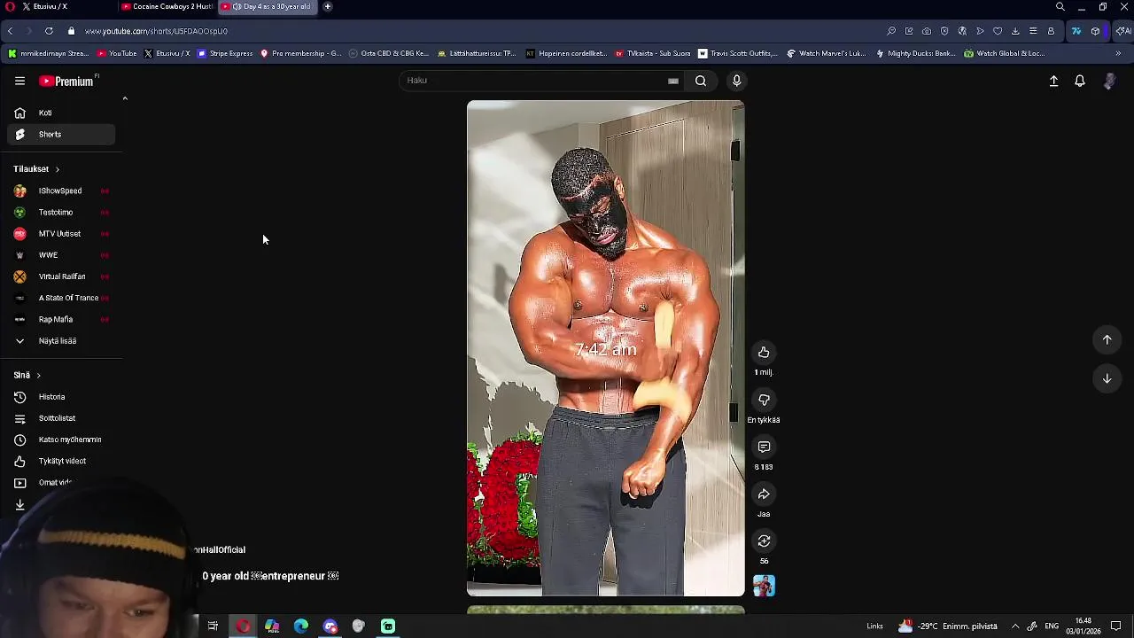Show more bookmarks overflow chevron
Viewport: 1134px width, 638px height.
pyautogui.click(x=1118, y=53)
